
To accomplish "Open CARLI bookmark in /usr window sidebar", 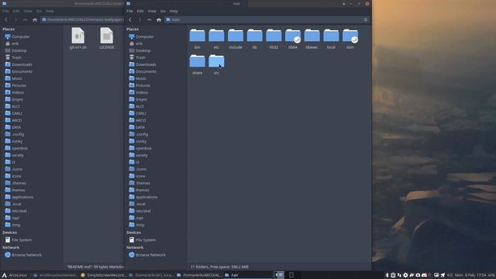I will pyautogui.click(x=138, y=113).
